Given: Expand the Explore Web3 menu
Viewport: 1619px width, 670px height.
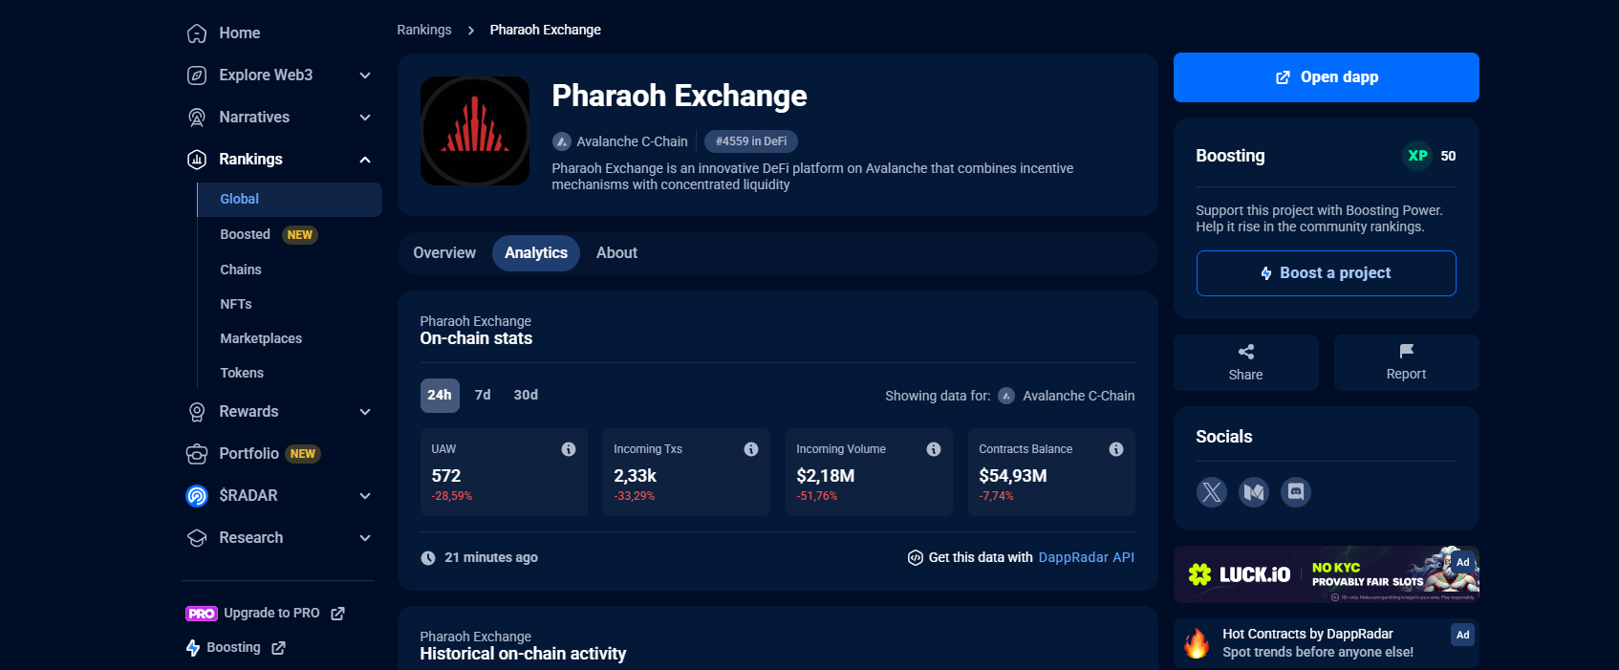Looking at the screenshot, I should [365, 76].
